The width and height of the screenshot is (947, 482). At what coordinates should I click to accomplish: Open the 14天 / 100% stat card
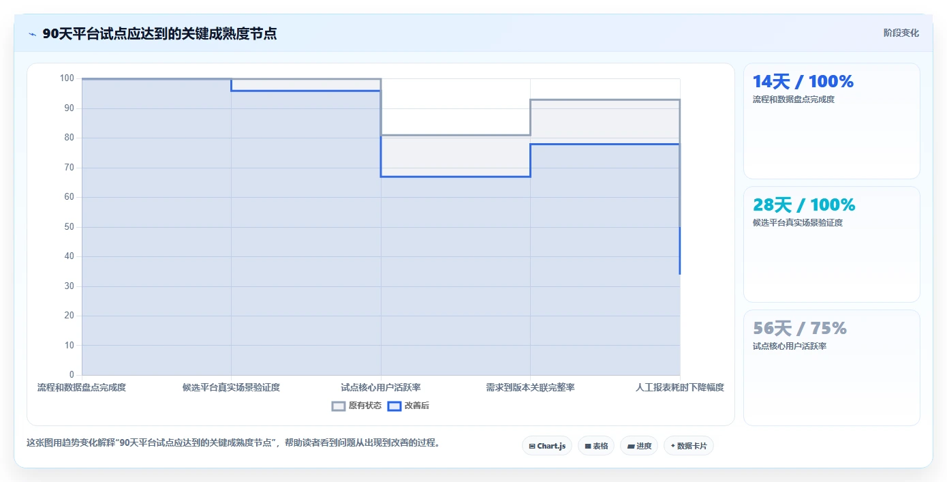click(832, 121)
